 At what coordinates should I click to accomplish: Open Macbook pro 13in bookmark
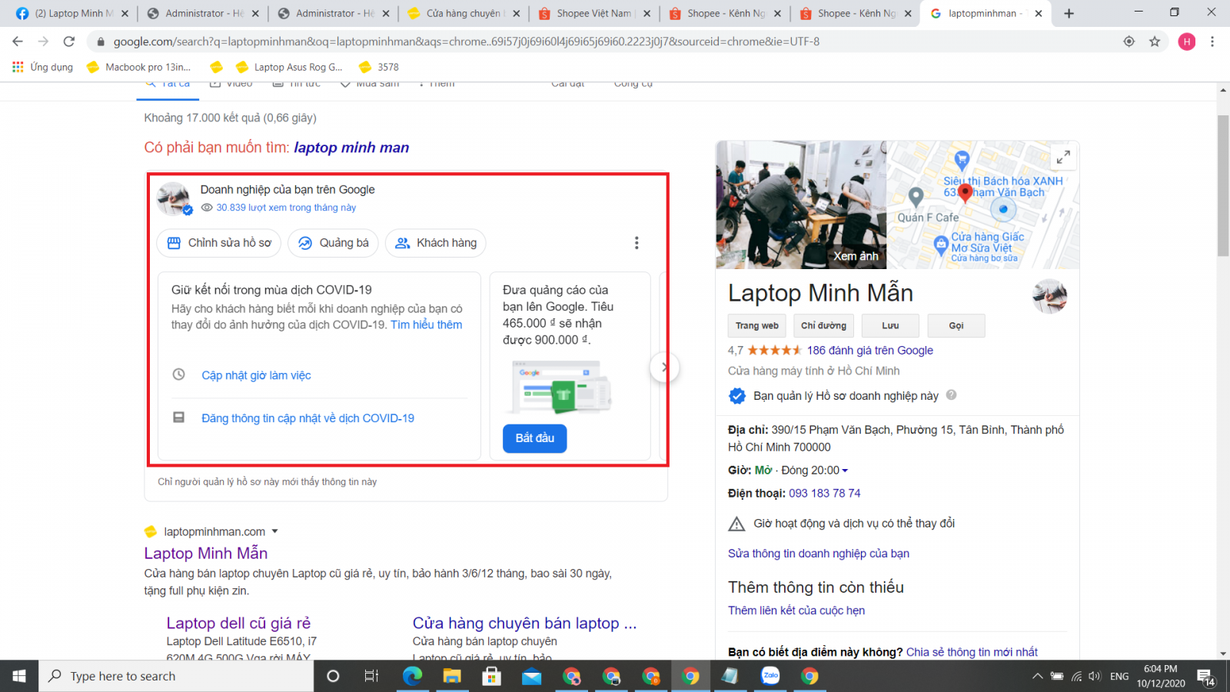(140, 67)
